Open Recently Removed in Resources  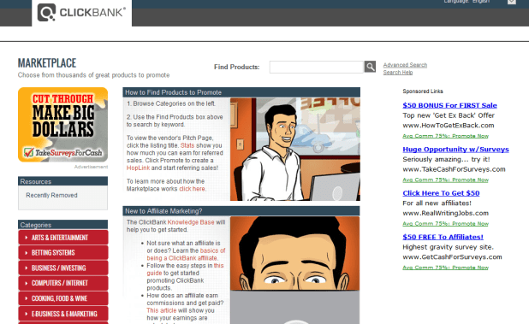pos(51,195)
